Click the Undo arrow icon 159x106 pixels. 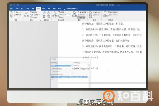(x=14, y=5)
